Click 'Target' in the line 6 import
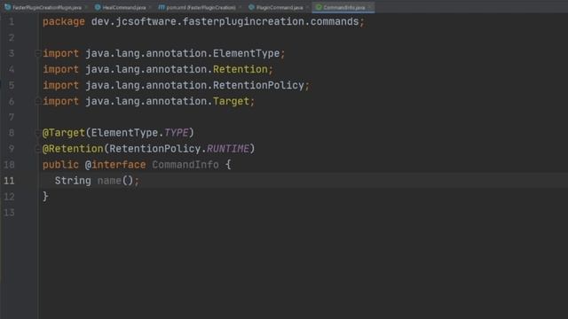The image size is (568, 319). click(x=231, y=101)
